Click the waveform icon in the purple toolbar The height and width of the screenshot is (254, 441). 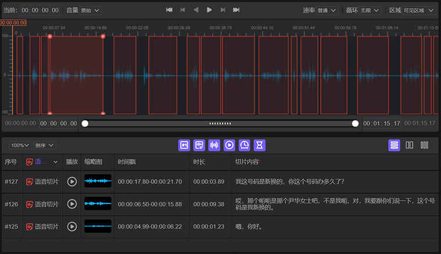pos(214,145)
